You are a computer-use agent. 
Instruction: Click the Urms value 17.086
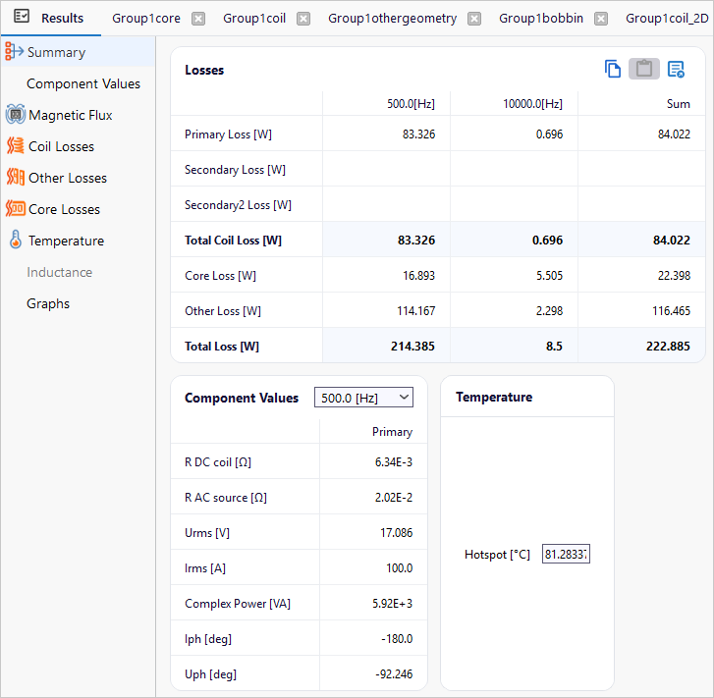click(x=396, y=533)
